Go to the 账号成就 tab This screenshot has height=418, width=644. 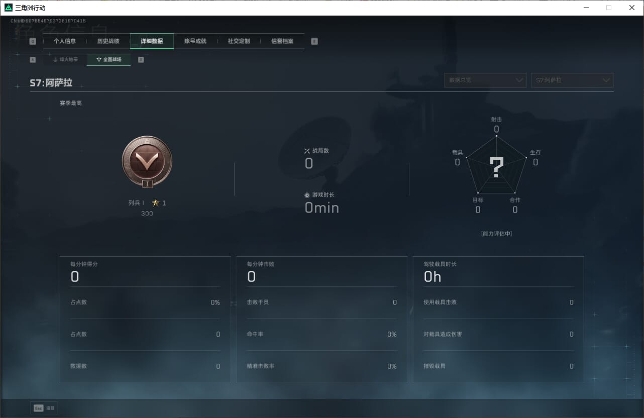pos(195,41)
